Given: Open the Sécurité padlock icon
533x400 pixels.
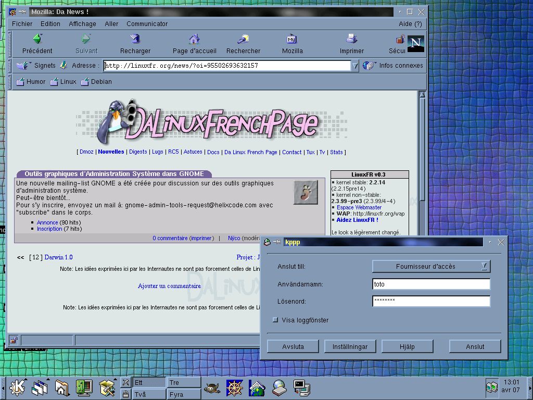Looking at the screenshot, I should (400, 39).
